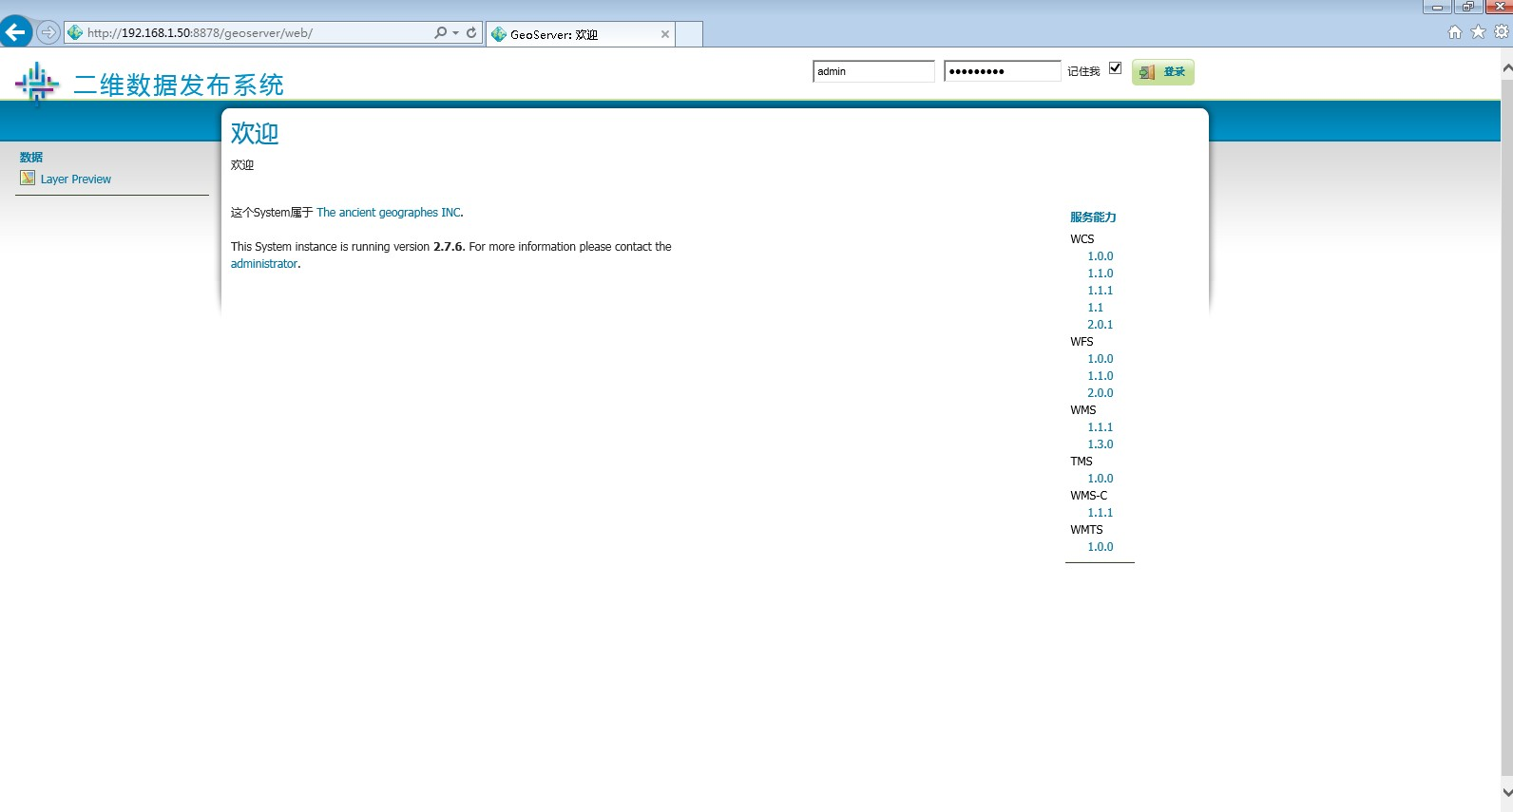Click the 服务能力 heading
The height and width of the screenshot is (812, 1513).
tap(1093, 217)
